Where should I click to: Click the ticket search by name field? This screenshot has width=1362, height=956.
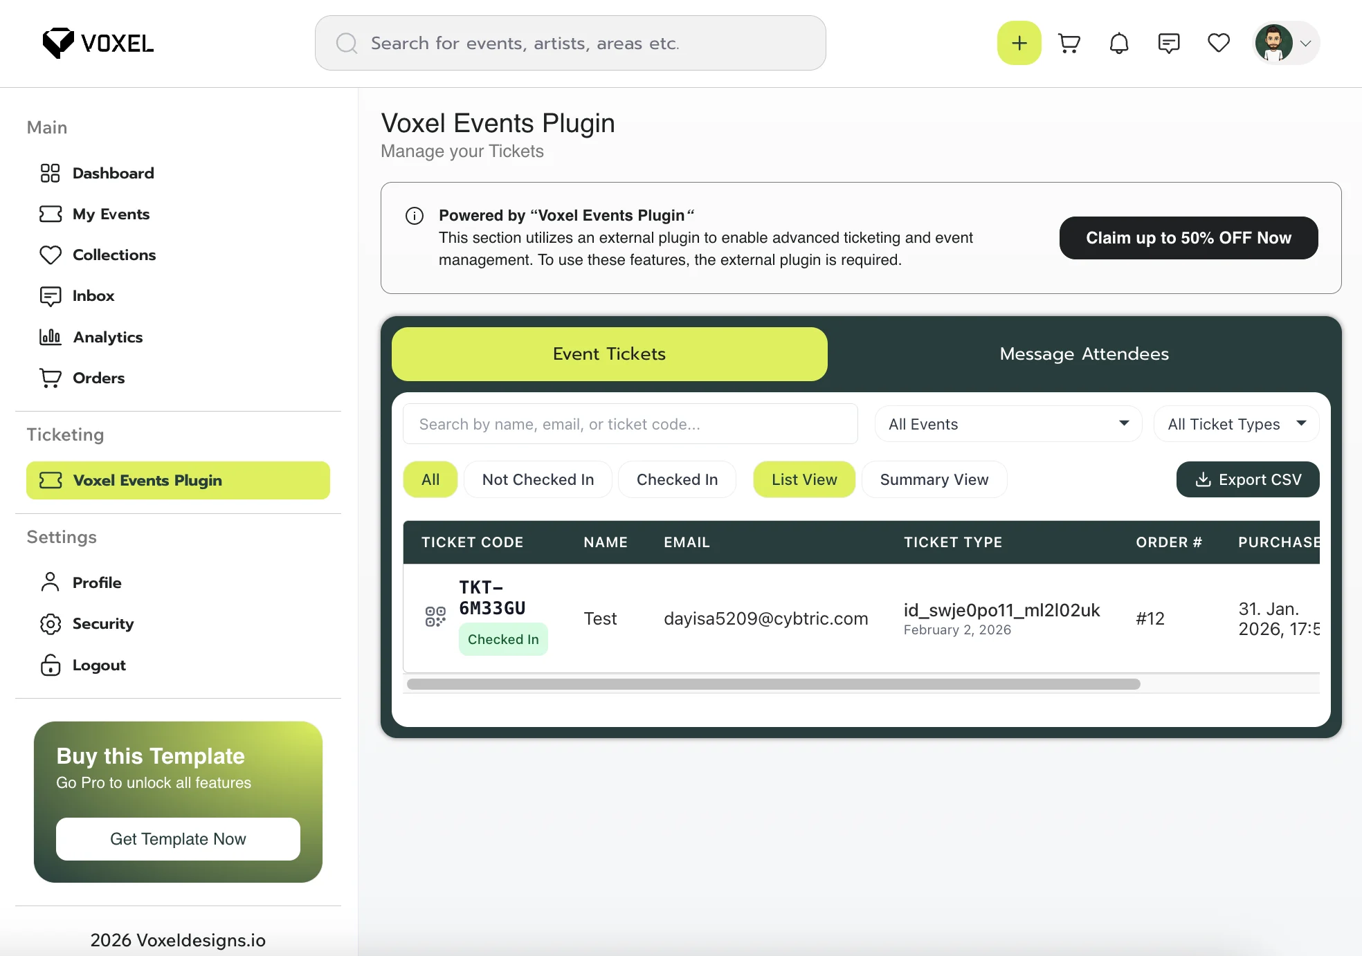[x=630, y=424]
